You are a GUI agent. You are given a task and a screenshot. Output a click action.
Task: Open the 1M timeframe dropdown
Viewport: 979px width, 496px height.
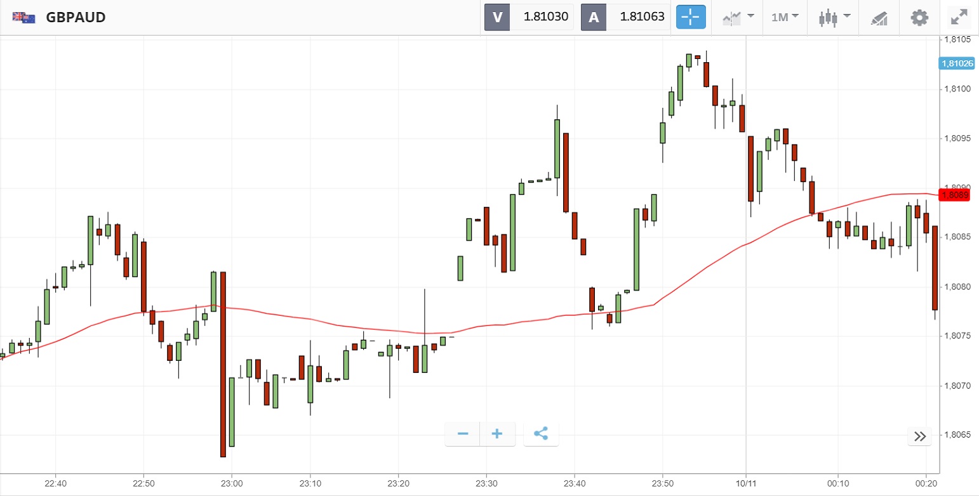click(x=785, y=17)
